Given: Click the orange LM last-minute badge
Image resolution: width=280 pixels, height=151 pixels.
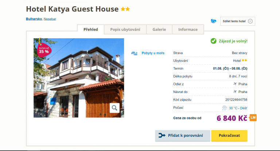Looking at the screenshot, I should (253, 117).
